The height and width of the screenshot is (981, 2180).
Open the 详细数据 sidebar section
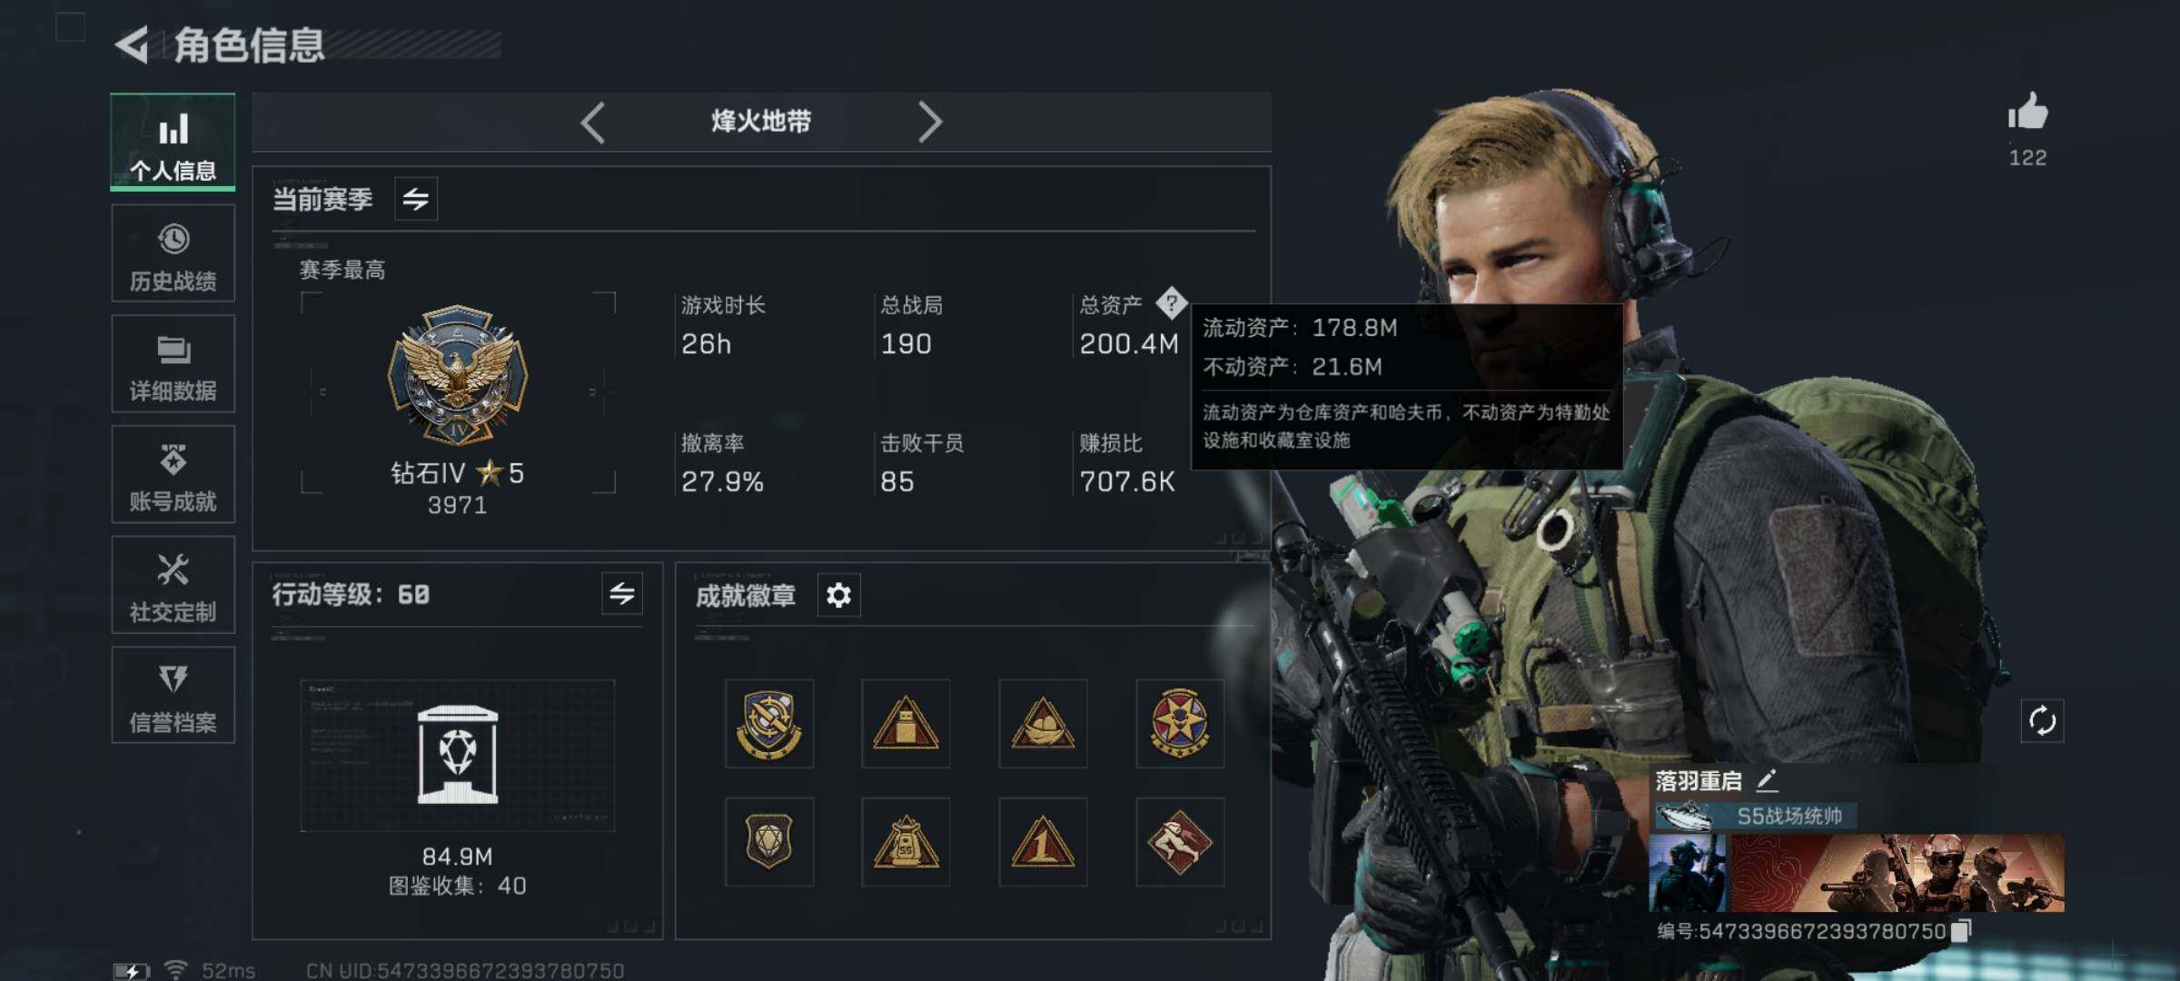point(173,364)
